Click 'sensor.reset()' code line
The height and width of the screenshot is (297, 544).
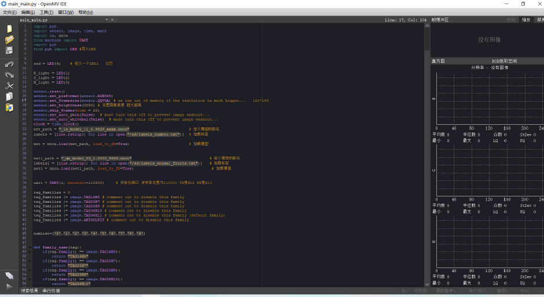coord(49,91)
